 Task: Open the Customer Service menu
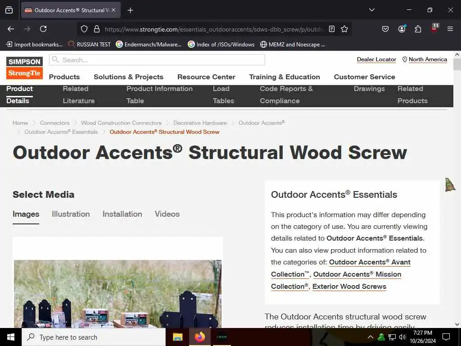[364, 77]
